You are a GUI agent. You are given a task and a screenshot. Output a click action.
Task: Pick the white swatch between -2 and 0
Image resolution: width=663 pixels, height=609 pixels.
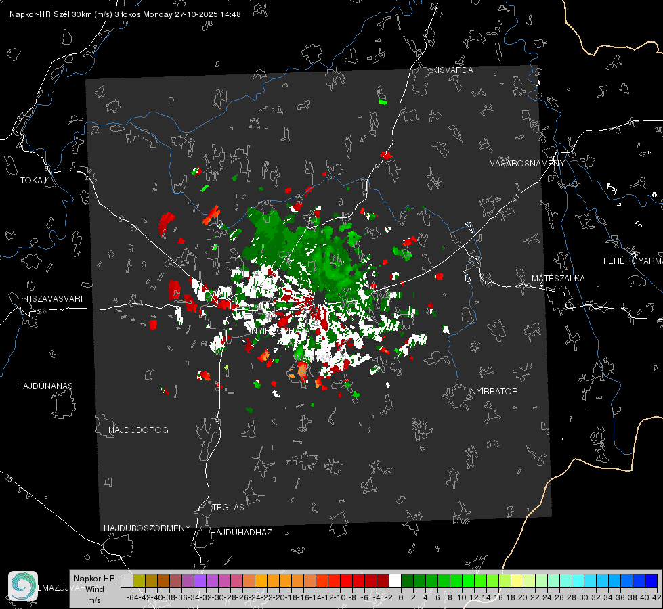(x=395, y=581)
